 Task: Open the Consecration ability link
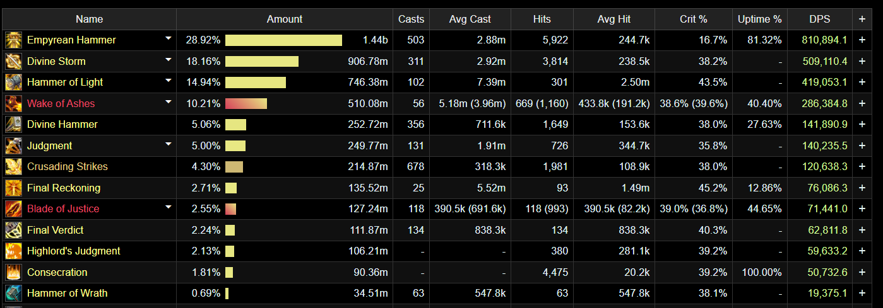click(x=57, y=273)
